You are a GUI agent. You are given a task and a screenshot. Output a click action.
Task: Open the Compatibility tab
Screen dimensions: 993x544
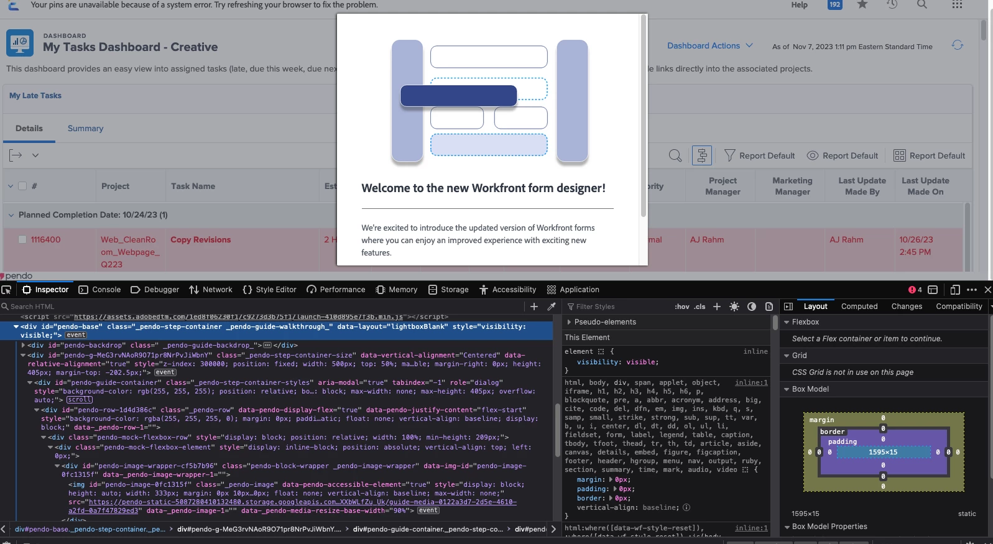pos(959,307)
